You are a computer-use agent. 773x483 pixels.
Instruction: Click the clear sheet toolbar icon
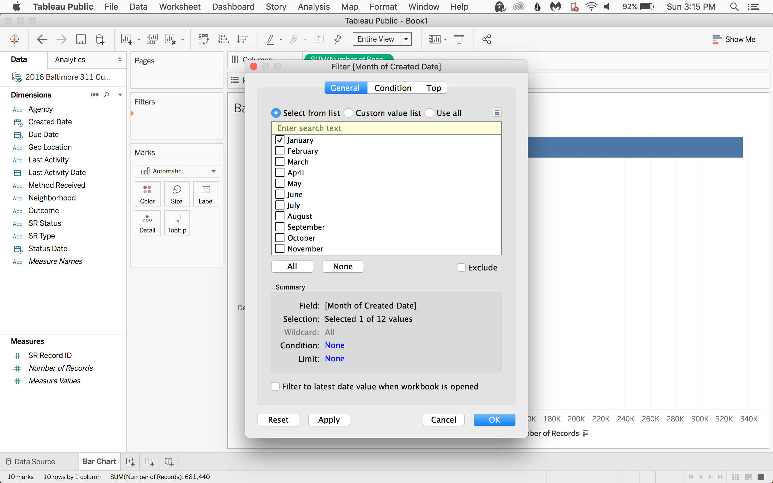(x=170, y=39)
